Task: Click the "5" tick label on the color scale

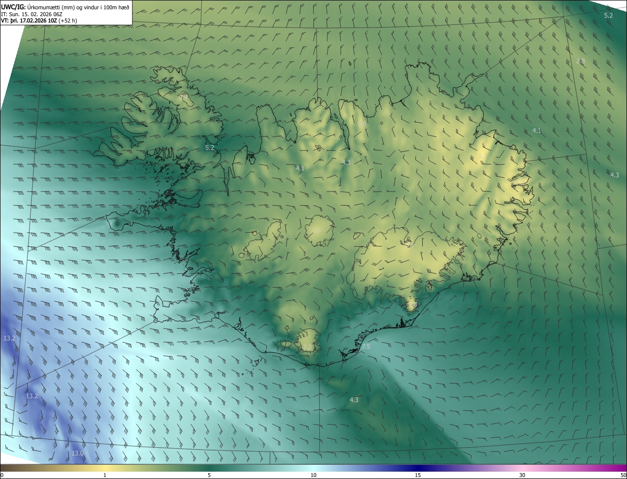Action: coord(209,475)
